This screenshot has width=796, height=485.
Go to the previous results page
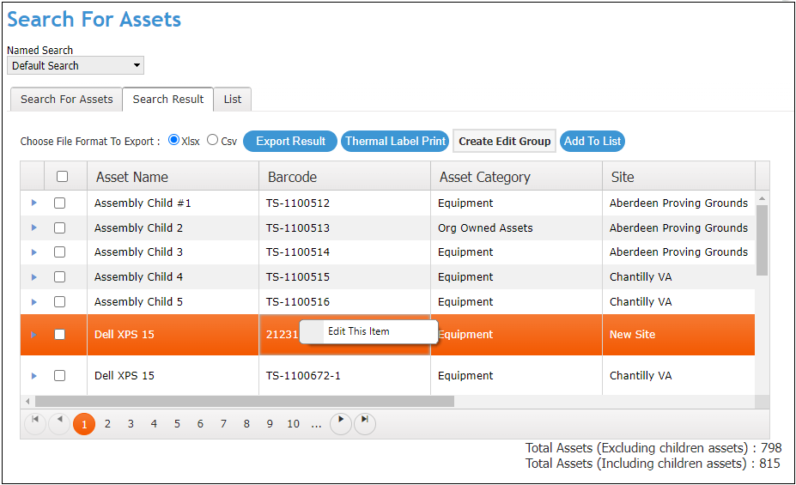pos(59,423)
